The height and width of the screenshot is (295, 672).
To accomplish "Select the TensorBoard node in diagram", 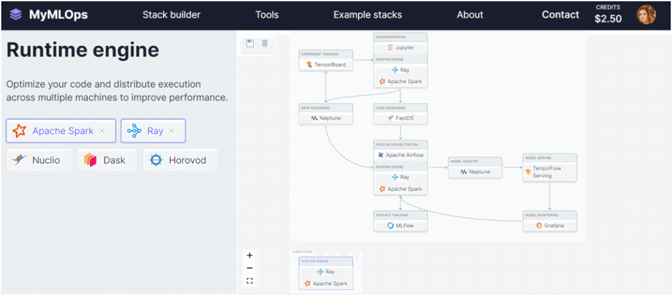I will coord(326,65).
